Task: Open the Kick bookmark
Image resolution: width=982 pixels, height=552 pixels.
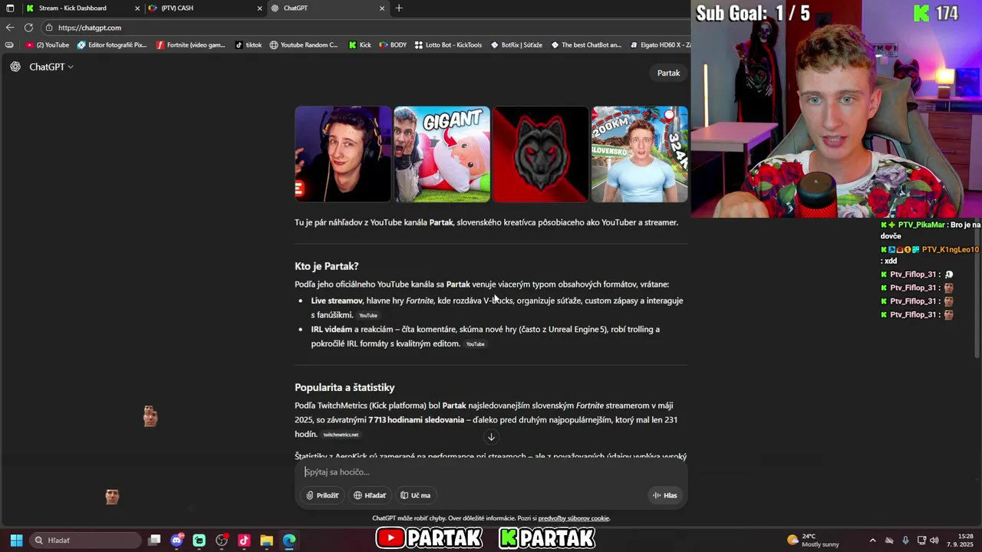Action: click(x=359, y=45)
